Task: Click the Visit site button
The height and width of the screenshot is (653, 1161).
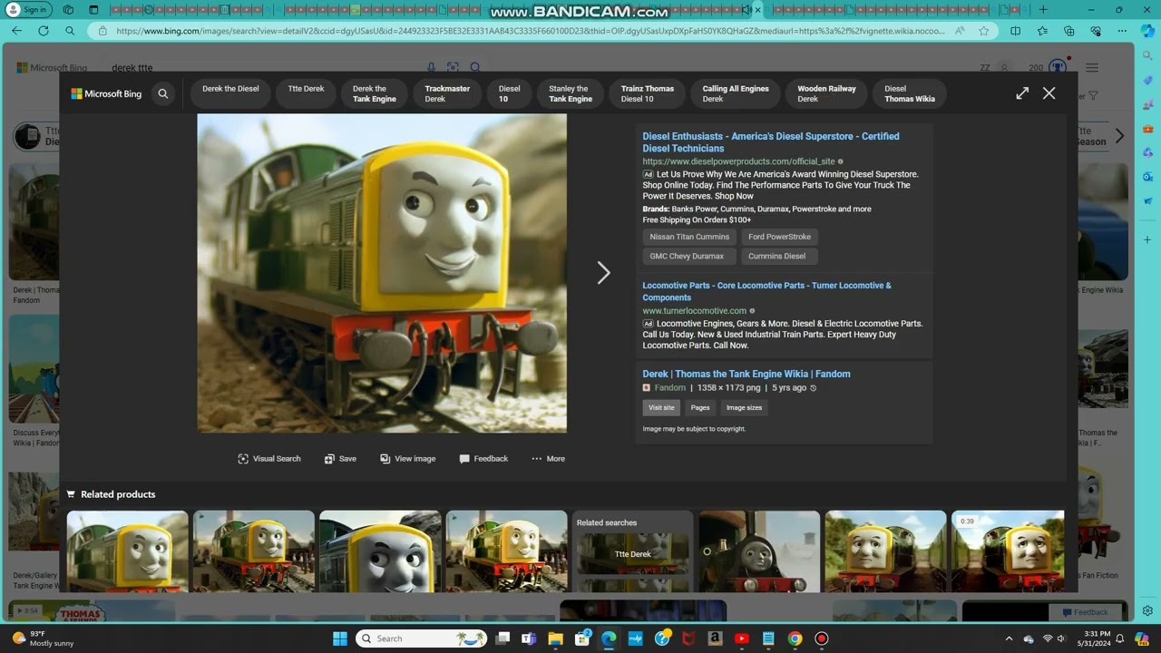Action: point(661,407)
